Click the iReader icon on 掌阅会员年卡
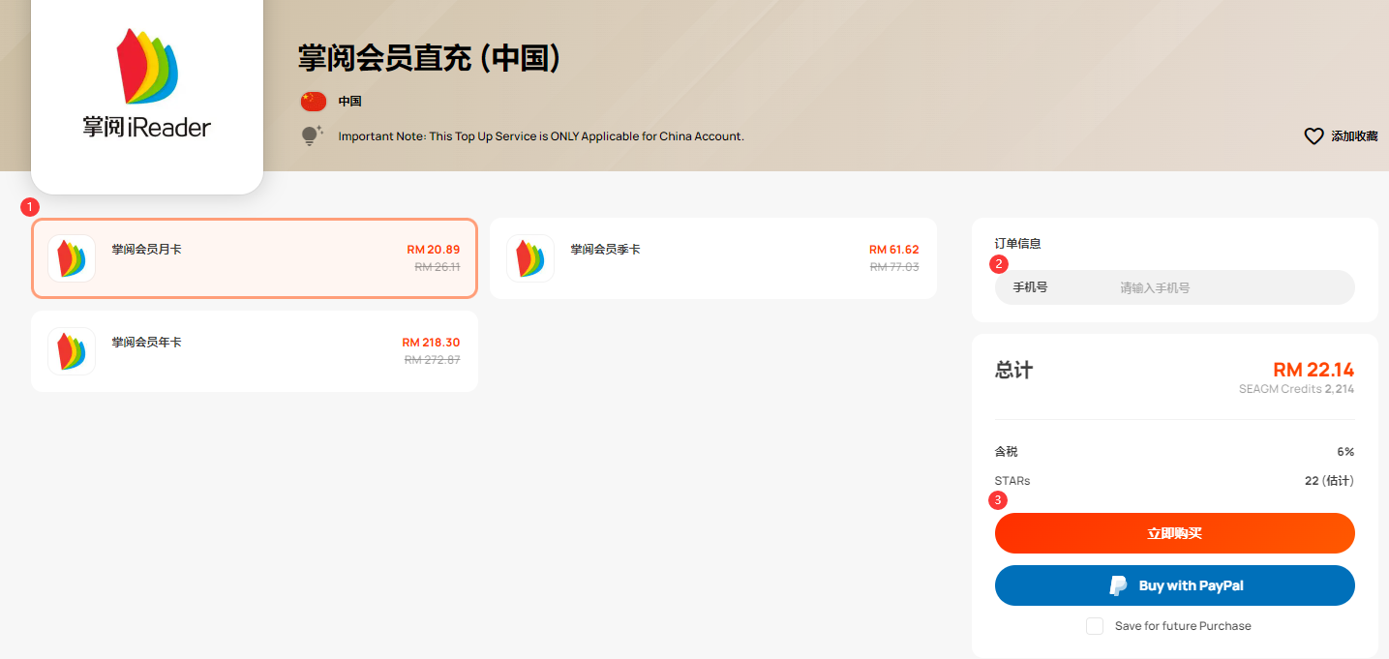Image resolution: width=1389 pixels, height=659 pixels. [72, 351]
